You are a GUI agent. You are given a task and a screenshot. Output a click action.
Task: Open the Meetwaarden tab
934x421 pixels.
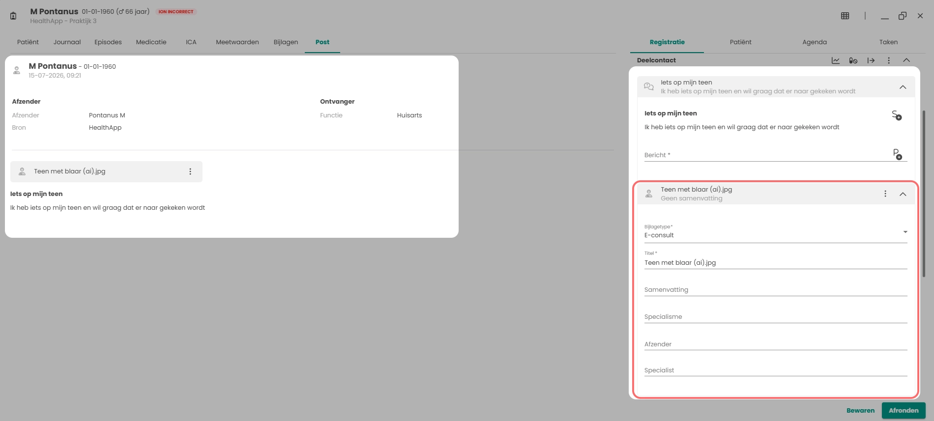click(237, 42)
